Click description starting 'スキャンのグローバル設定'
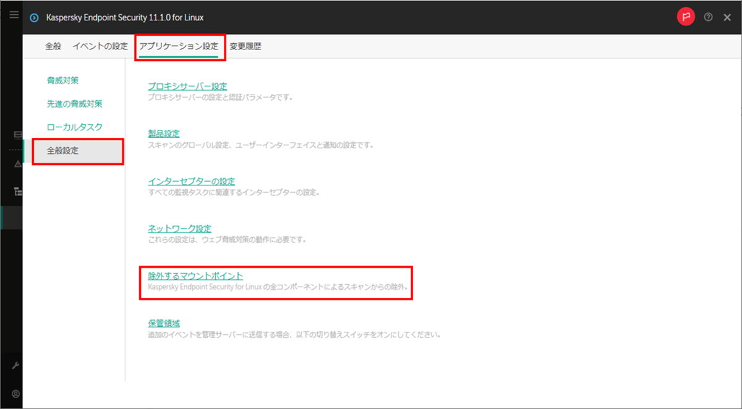Screen dimensions: 742x409 [261, 145]
